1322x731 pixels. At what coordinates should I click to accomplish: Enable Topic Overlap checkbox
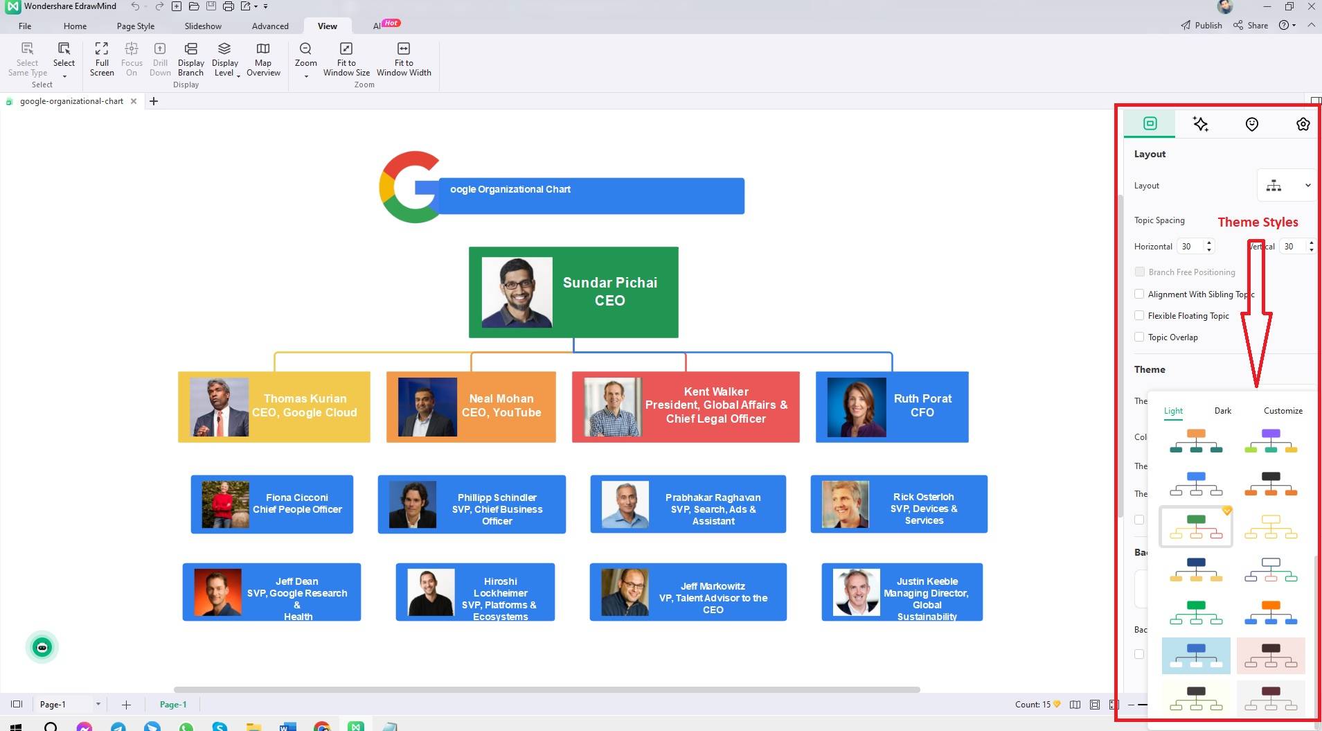click(1139, 337)
